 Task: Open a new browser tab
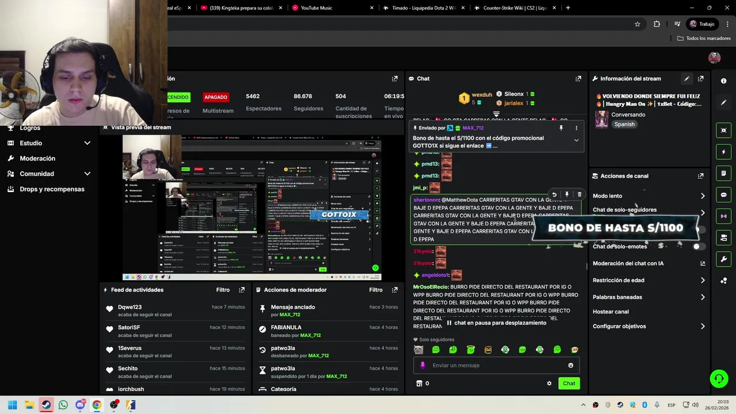568,8
